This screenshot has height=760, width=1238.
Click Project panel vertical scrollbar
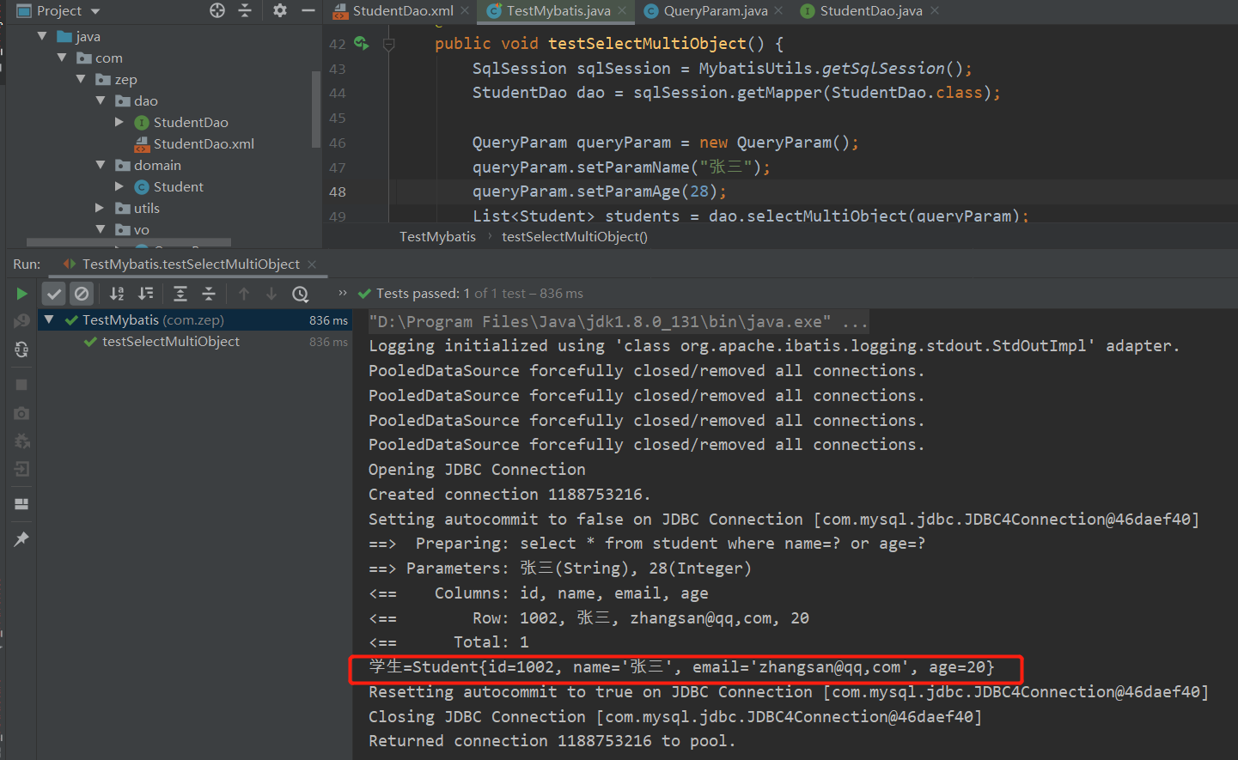316,110
